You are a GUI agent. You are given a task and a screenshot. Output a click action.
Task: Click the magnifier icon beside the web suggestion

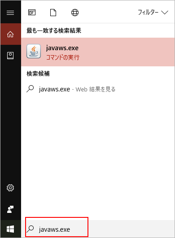30,89
